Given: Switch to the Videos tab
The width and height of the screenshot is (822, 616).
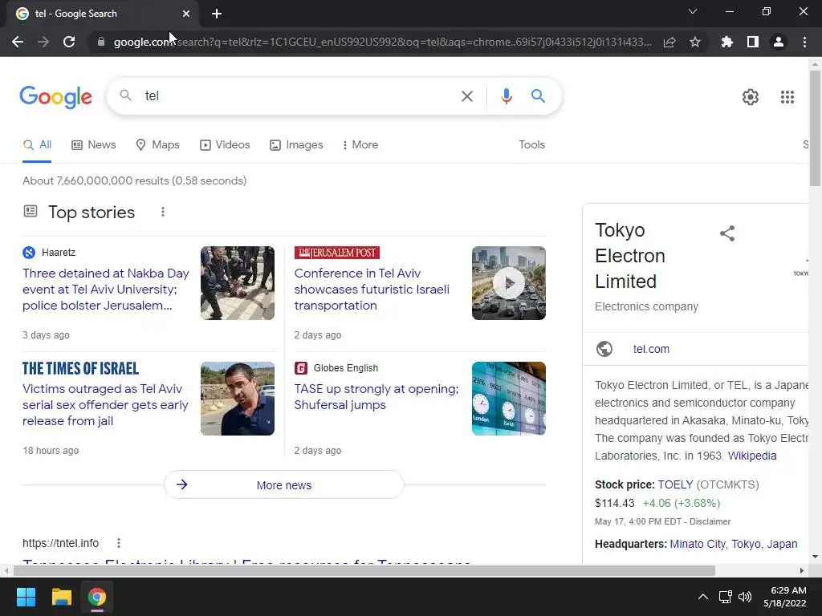Looking at the screenshot, I should point(225,144).
